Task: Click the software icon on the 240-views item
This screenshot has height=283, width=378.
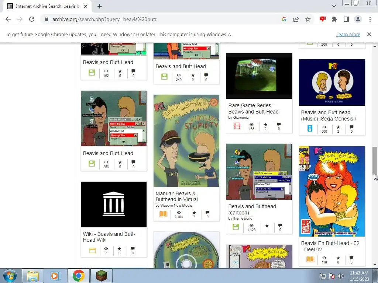Action: pyautogui.click(x=164, y=77)
